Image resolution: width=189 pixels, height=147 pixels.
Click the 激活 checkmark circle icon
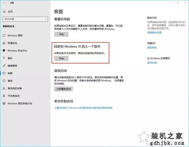(4, 81)
